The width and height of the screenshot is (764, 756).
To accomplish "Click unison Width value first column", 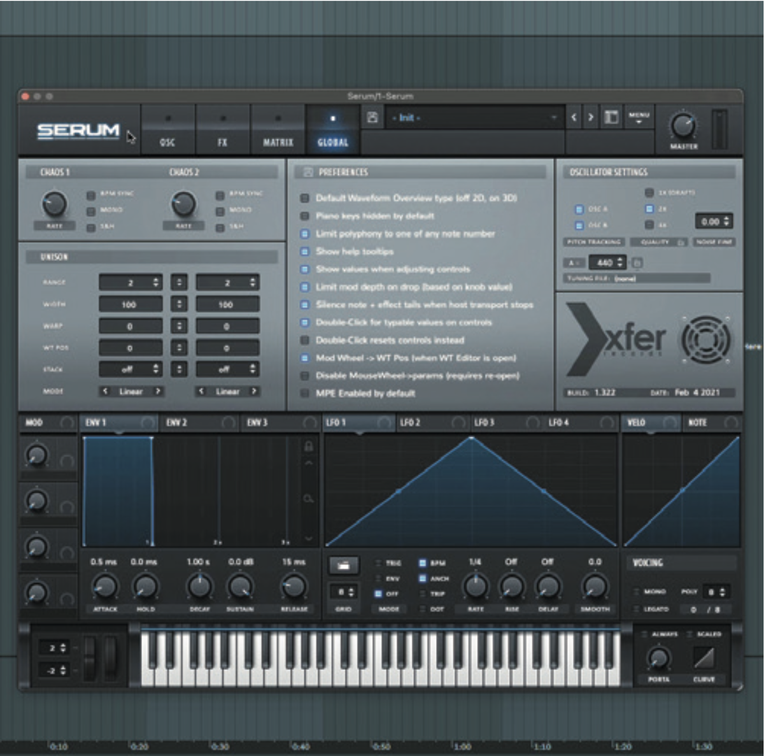I will tap(131, 304).
